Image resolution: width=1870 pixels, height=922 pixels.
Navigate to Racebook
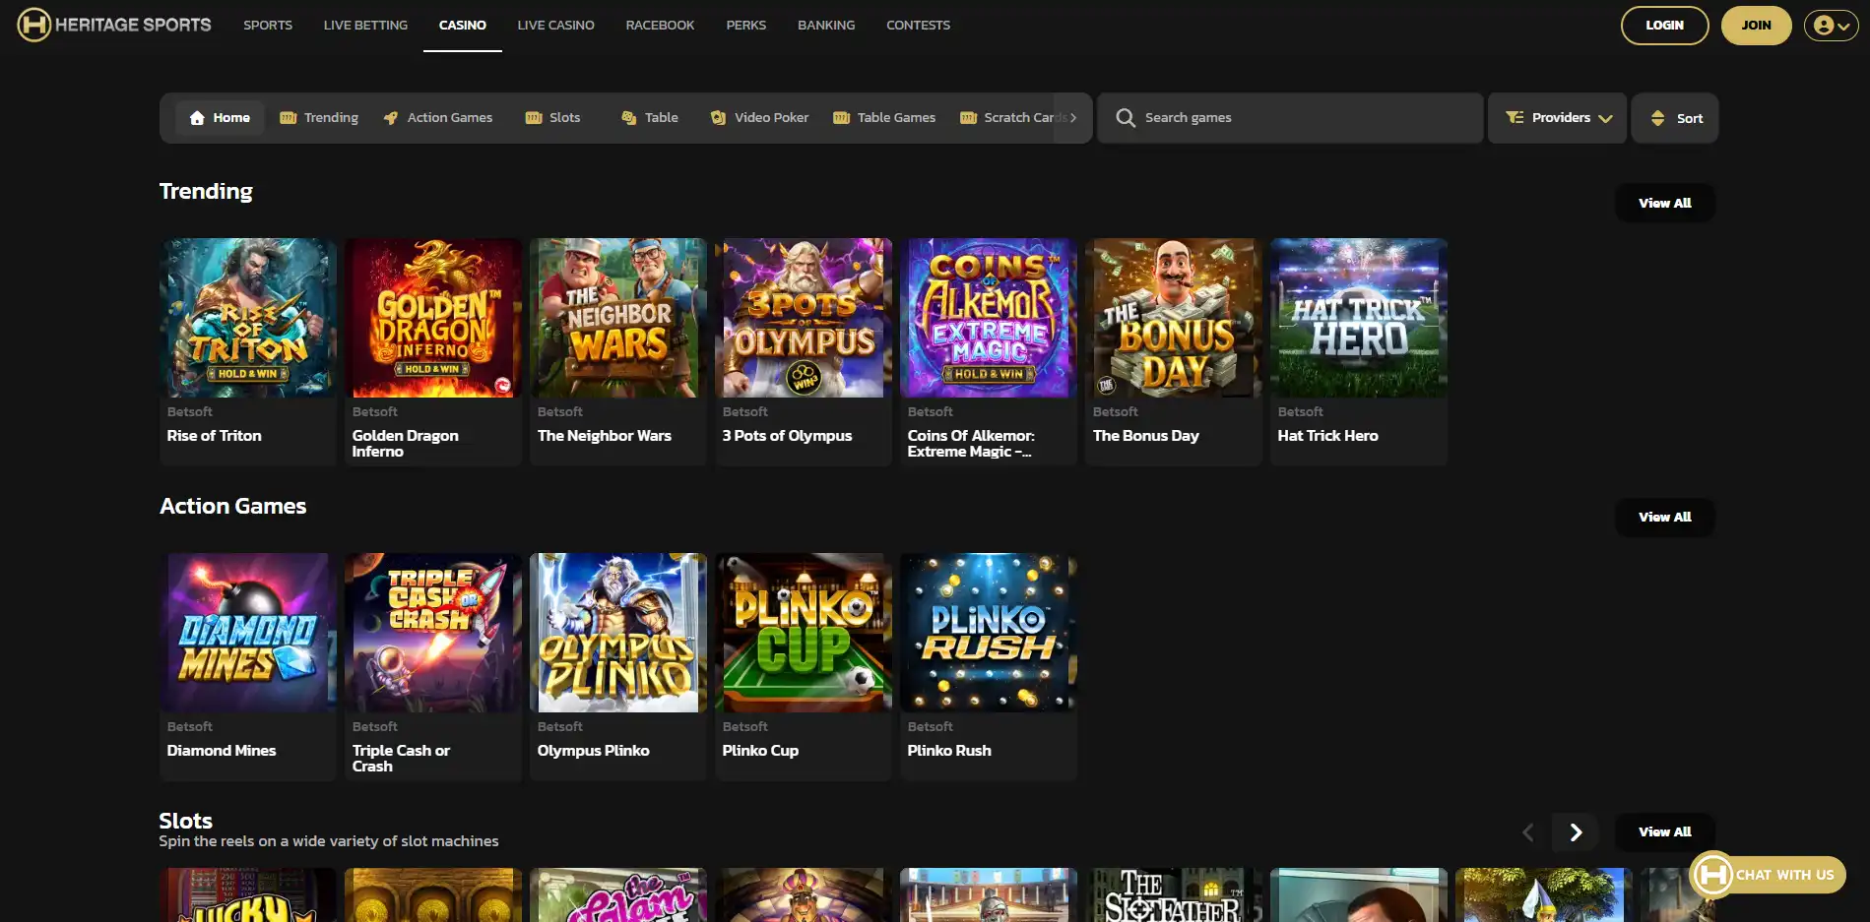click(x=661, y=26)
